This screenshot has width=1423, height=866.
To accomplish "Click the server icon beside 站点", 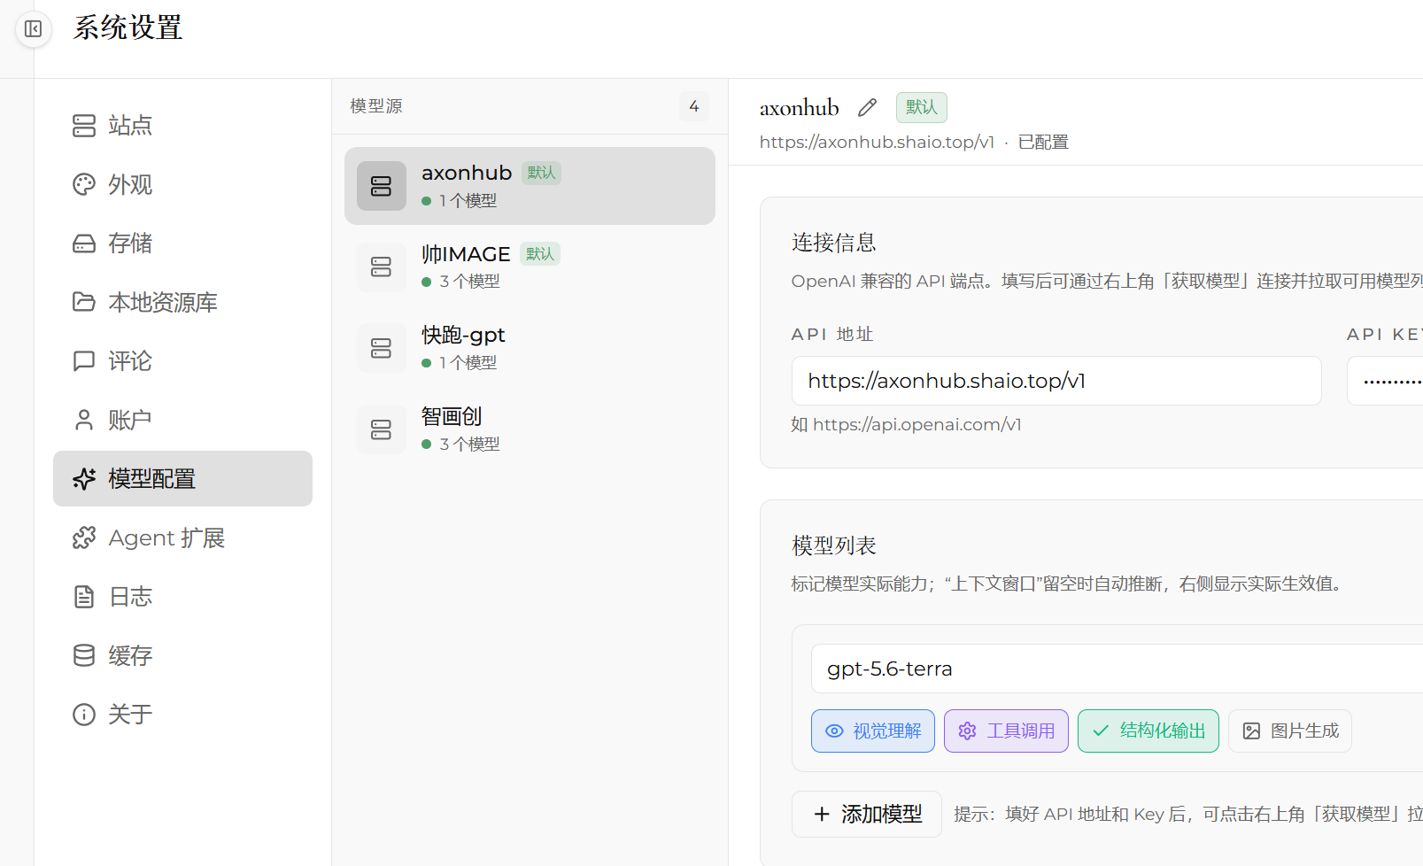I will click(x=84, y=126).
